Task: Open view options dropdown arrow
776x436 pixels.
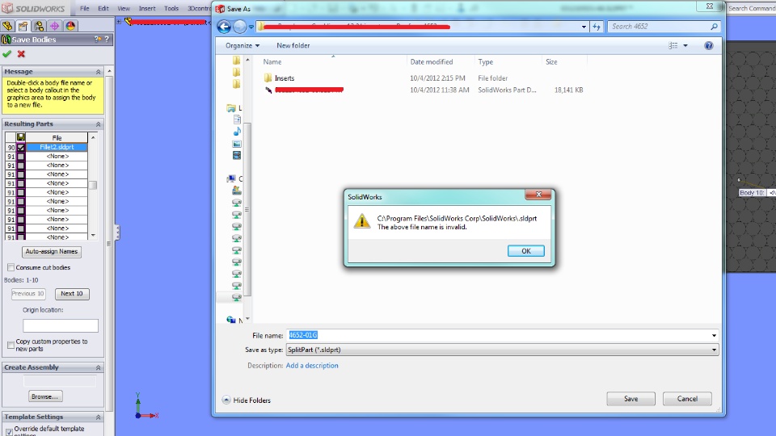Action: point(685,45)
